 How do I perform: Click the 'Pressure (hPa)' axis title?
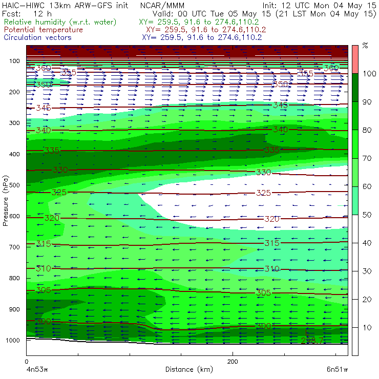point(6,201)
